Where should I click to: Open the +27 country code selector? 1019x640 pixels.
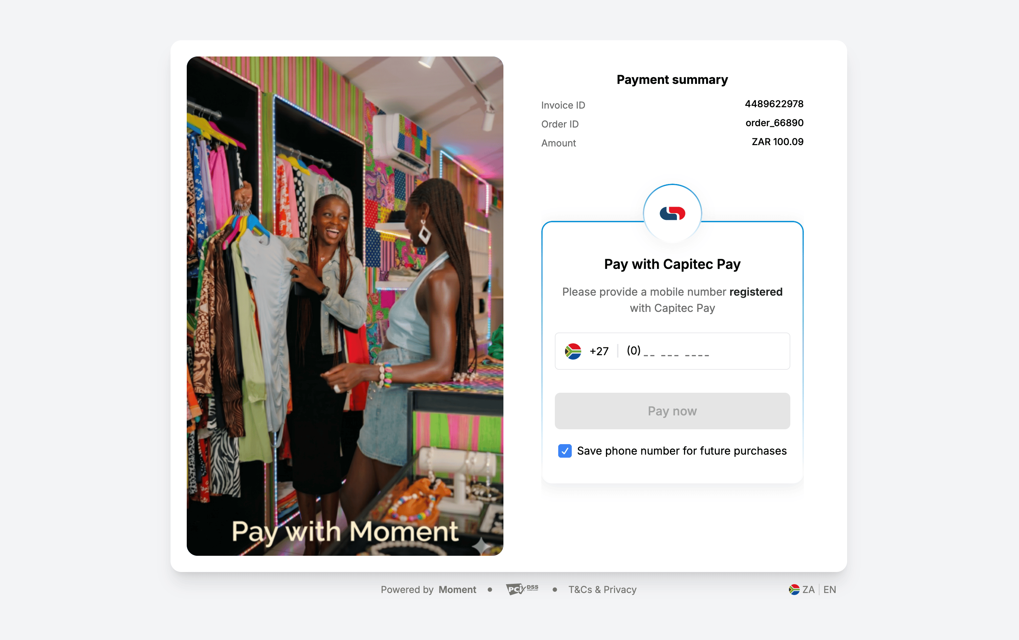(587, 351)
